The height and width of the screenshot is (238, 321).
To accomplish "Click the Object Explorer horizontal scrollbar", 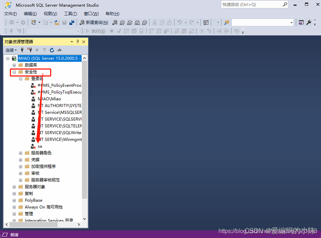I will (x=34, y=225).
